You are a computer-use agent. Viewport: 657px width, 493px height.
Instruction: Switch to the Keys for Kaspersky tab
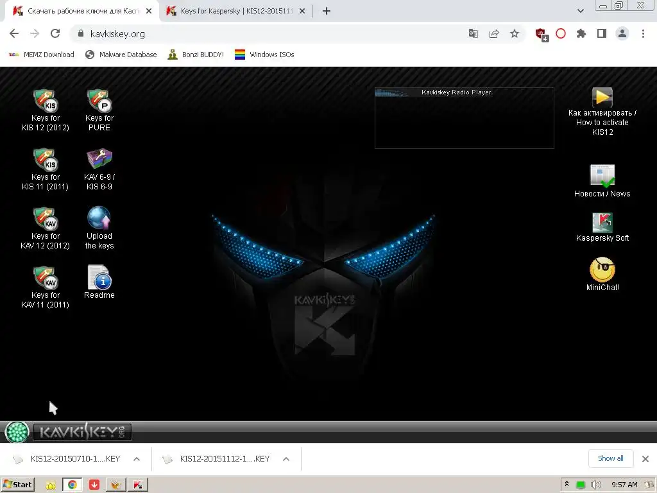(x=236, y=11)
